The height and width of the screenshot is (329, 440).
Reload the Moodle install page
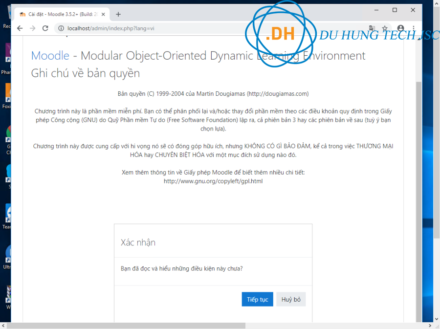[x=45, y=28]
